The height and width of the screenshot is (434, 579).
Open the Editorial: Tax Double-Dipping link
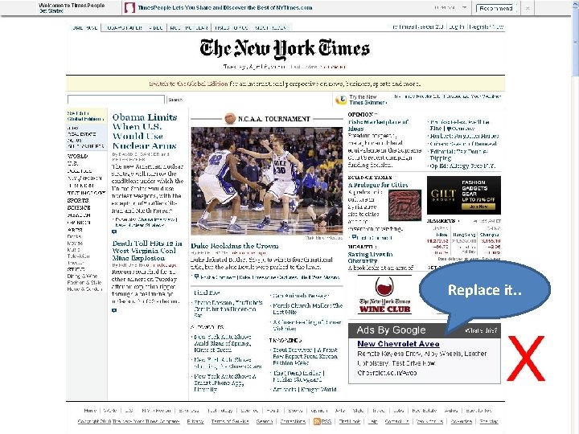click(458, 154)
